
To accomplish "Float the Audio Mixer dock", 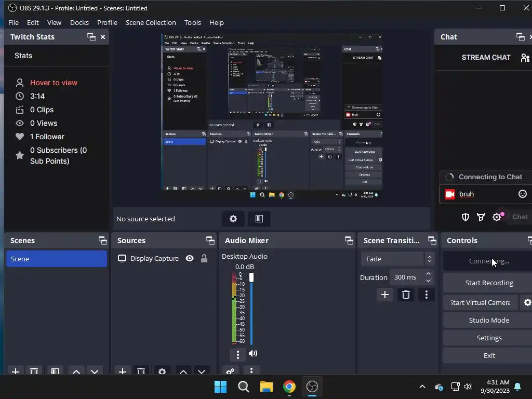I will pyautogui.click(x=349, y=241).
